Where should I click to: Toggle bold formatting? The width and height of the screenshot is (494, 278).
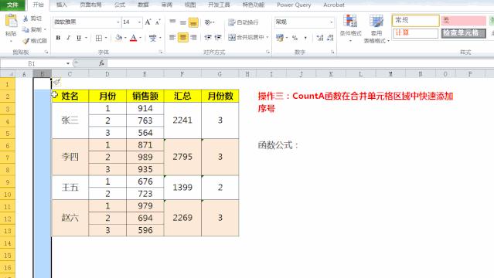click(x=58, y=38)
